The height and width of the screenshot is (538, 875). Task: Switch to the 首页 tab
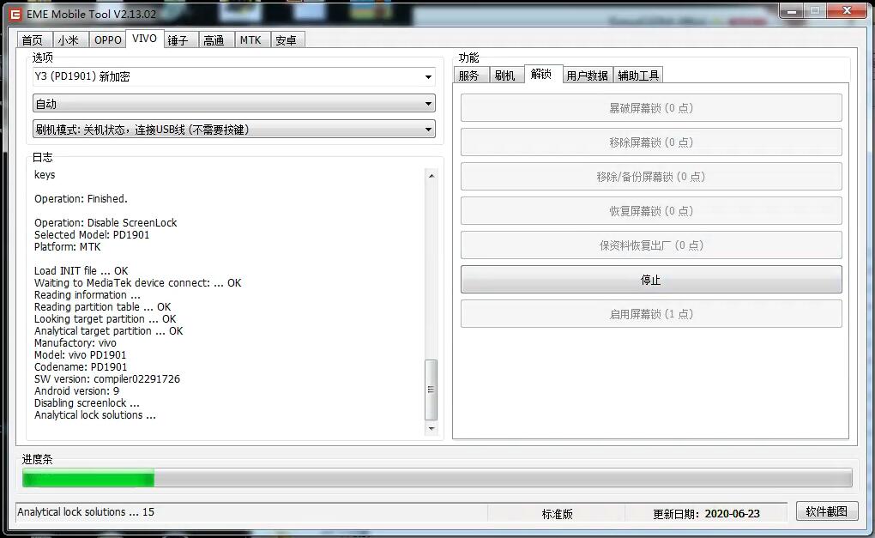point(33,40)
